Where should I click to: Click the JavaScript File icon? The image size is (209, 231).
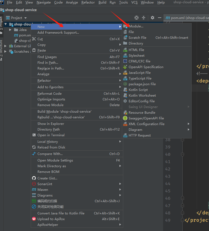pyautogui.click(x=125, y=73)
